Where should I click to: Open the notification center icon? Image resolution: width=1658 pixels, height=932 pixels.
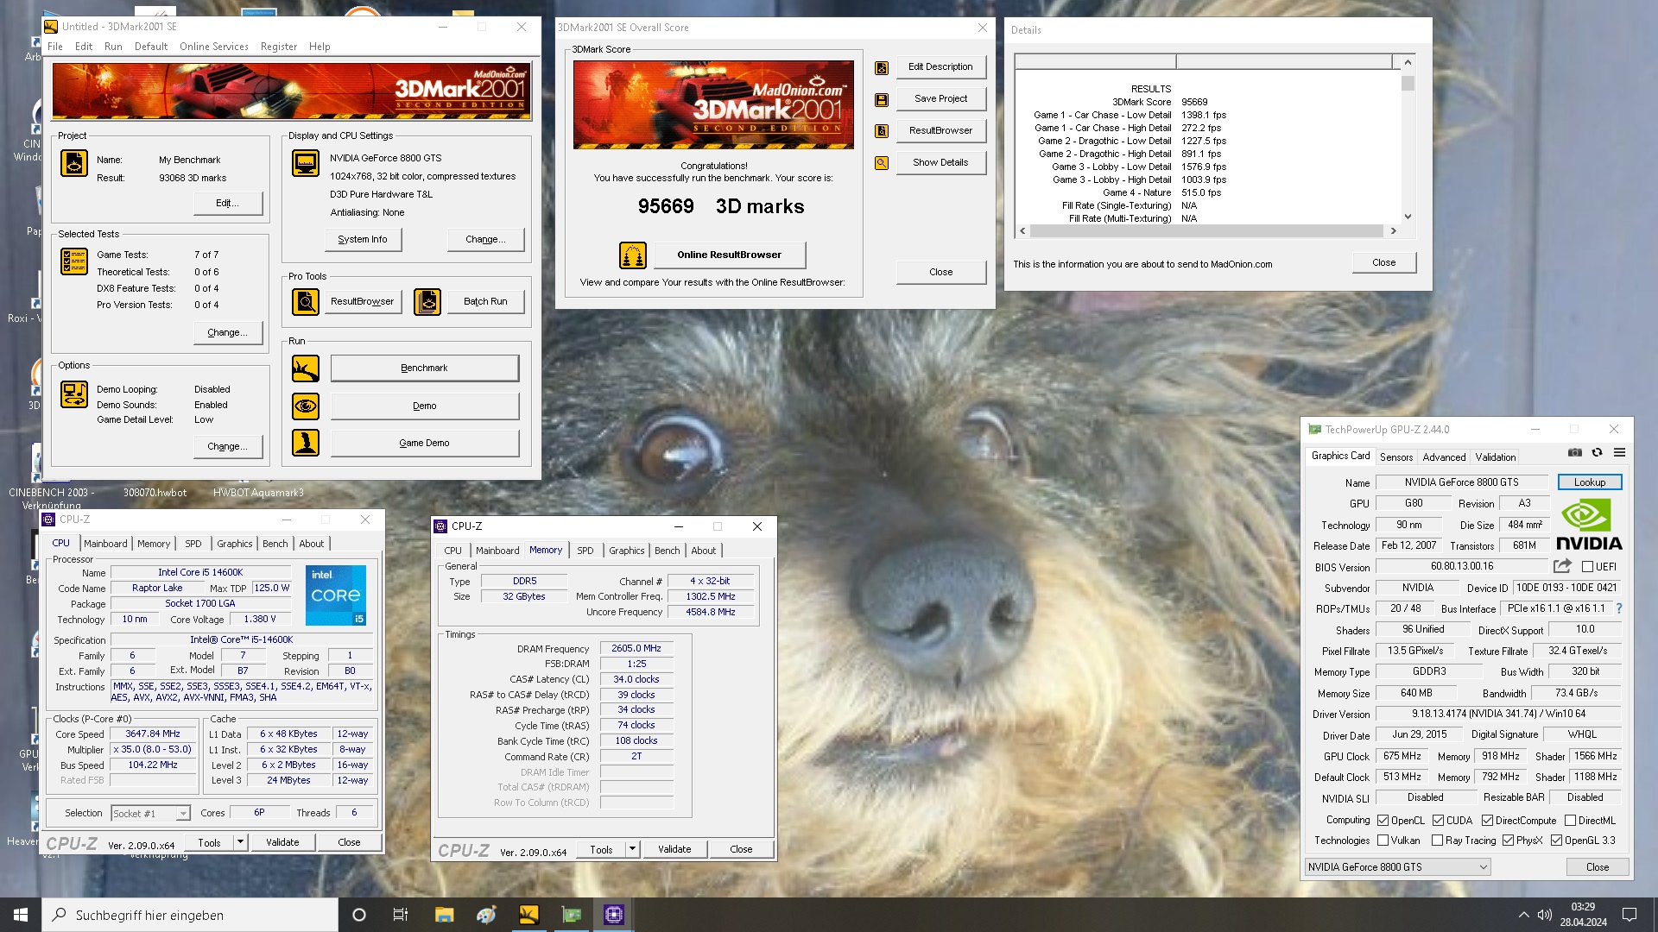point(1629,915)
